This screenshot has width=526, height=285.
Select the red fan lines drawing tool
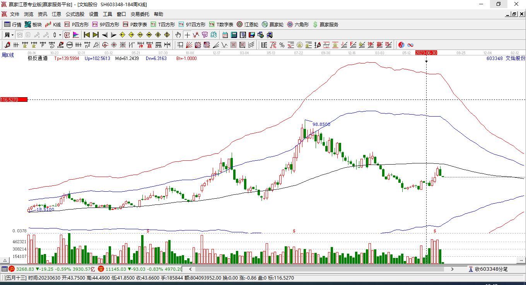click(189, 45)
